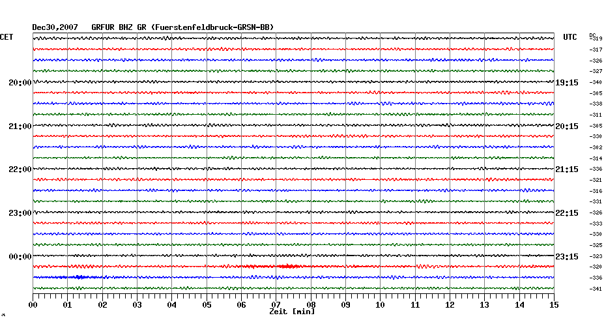Click the DC offset value -331
The height and width of the screenshot is (322, 606).
tap(596, 202)
